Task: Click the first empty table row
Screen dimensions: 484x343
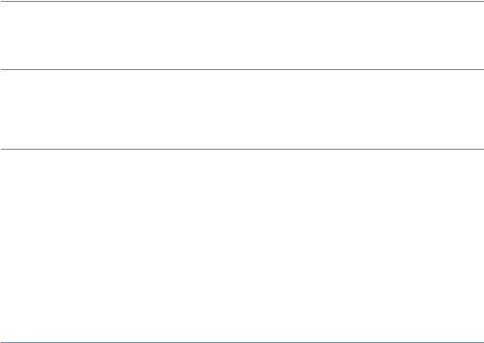Action: tap(242, 35)
